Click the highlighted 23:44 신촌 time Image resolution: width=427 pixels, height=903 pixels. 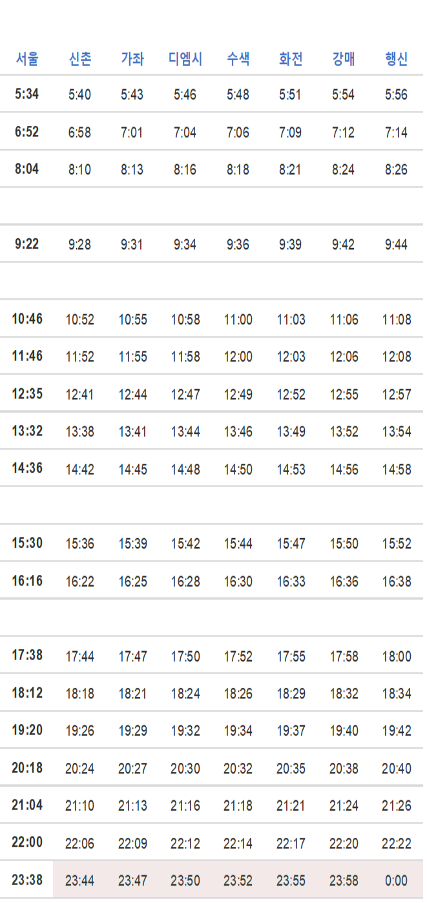pos(79,880)
